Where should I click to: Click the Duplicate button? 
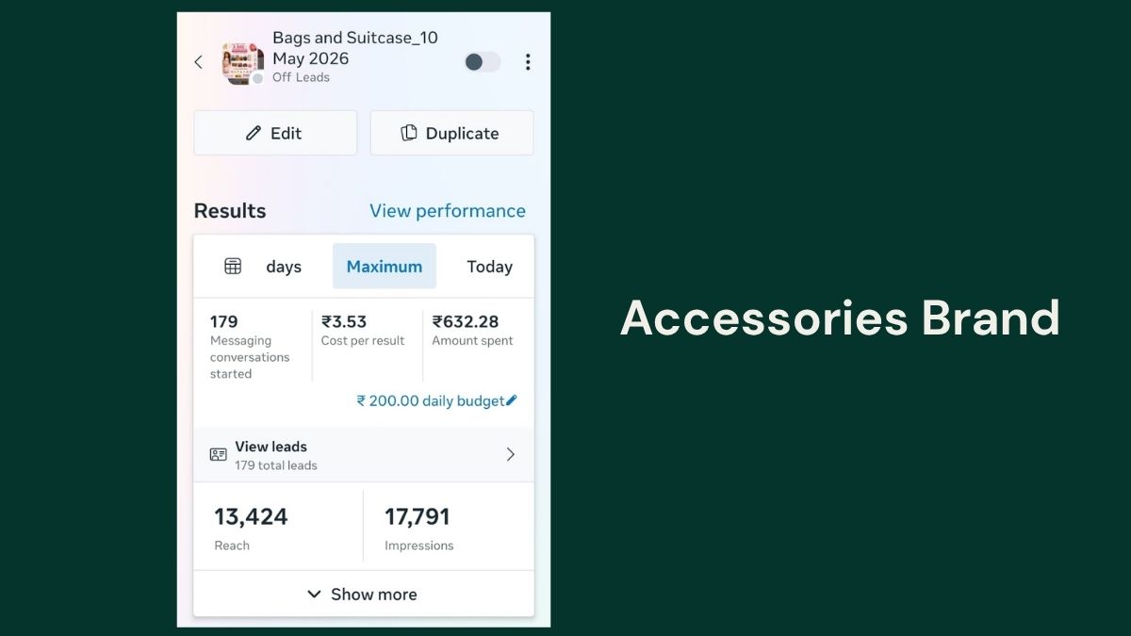[451, 133]
